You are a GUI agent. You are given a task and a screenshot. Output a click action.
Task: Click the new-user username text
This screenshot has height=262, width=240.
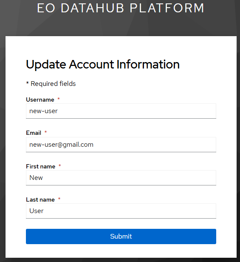[43, 111]
